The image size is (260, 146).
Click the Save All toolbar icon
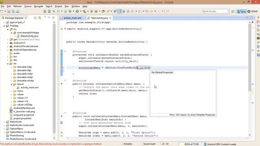click(x=13, y=11)
